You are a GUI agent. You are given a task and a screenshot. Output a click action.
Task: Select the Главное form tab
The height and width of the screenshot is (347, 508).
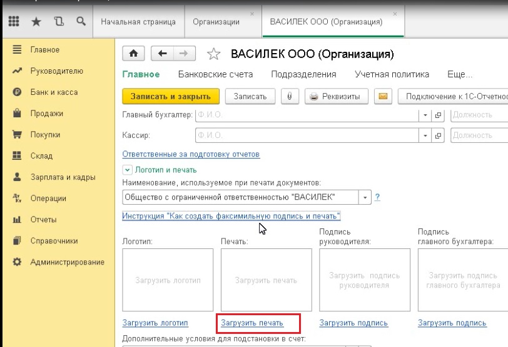click(x=141, y=74)
